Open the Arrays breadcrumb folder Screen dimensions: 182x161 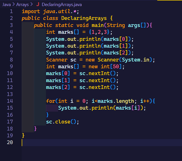[x=22, y=5]
